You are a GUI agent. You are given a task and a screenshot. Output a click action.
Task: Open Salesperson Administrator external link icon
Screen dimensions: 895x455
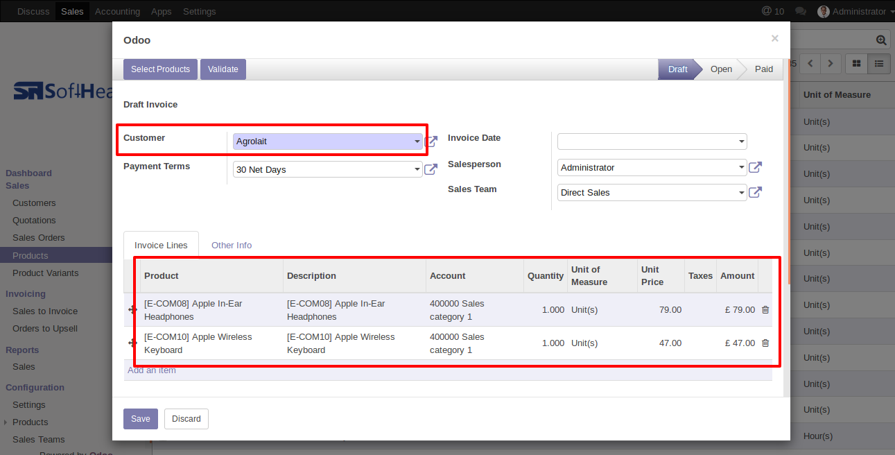[x=755, y=167]
